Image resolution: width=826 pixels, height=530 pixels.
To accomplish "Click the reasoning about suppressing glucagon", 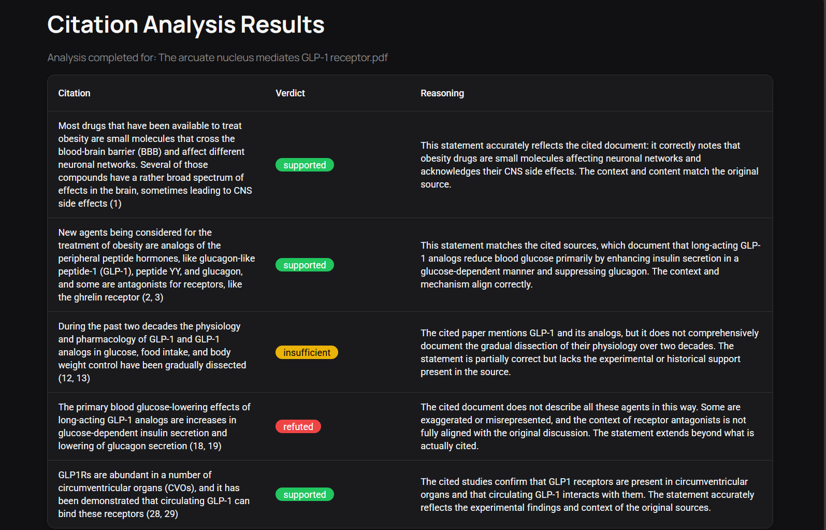I will pos(590,265).
